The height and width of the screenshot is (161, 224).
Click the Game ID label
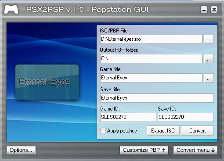(110, 109)
